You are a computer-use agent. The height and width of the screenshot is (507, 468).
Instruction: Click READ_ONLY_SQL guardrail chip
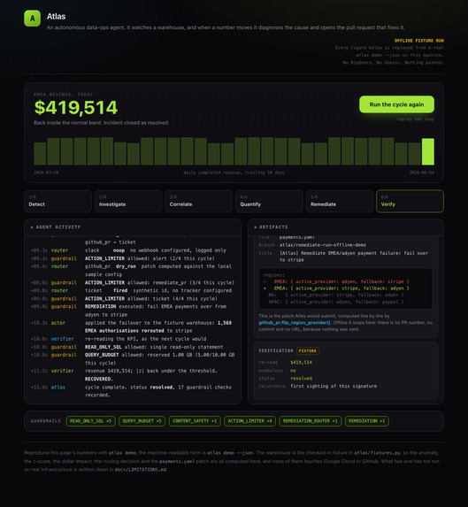90,421
